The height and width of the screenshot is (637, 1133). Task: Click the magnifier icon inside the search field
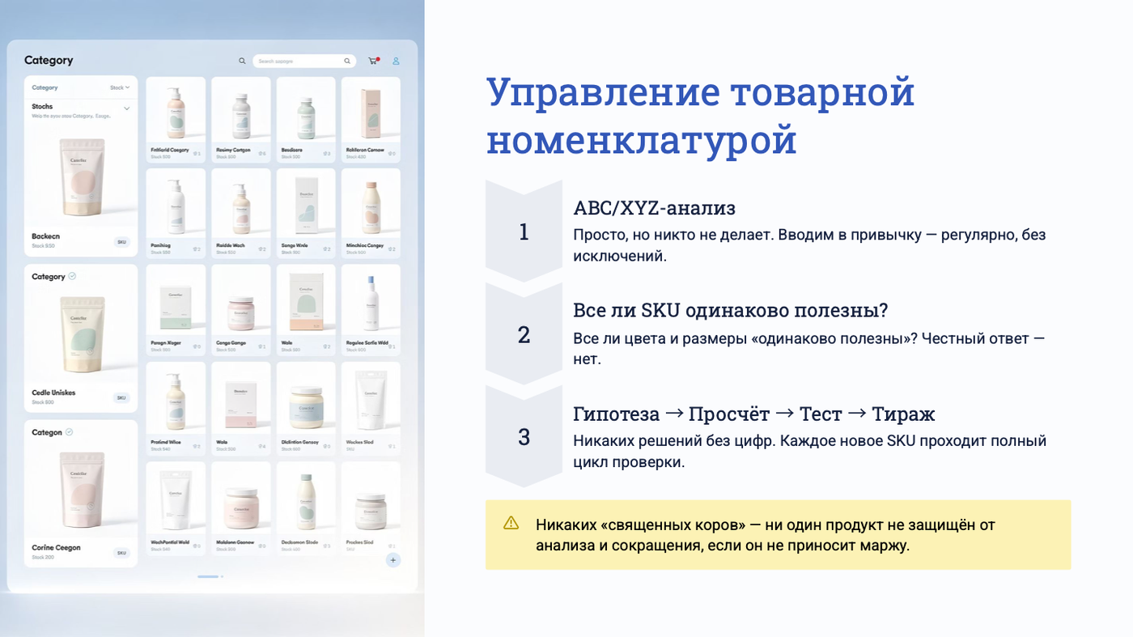point(347,61)
